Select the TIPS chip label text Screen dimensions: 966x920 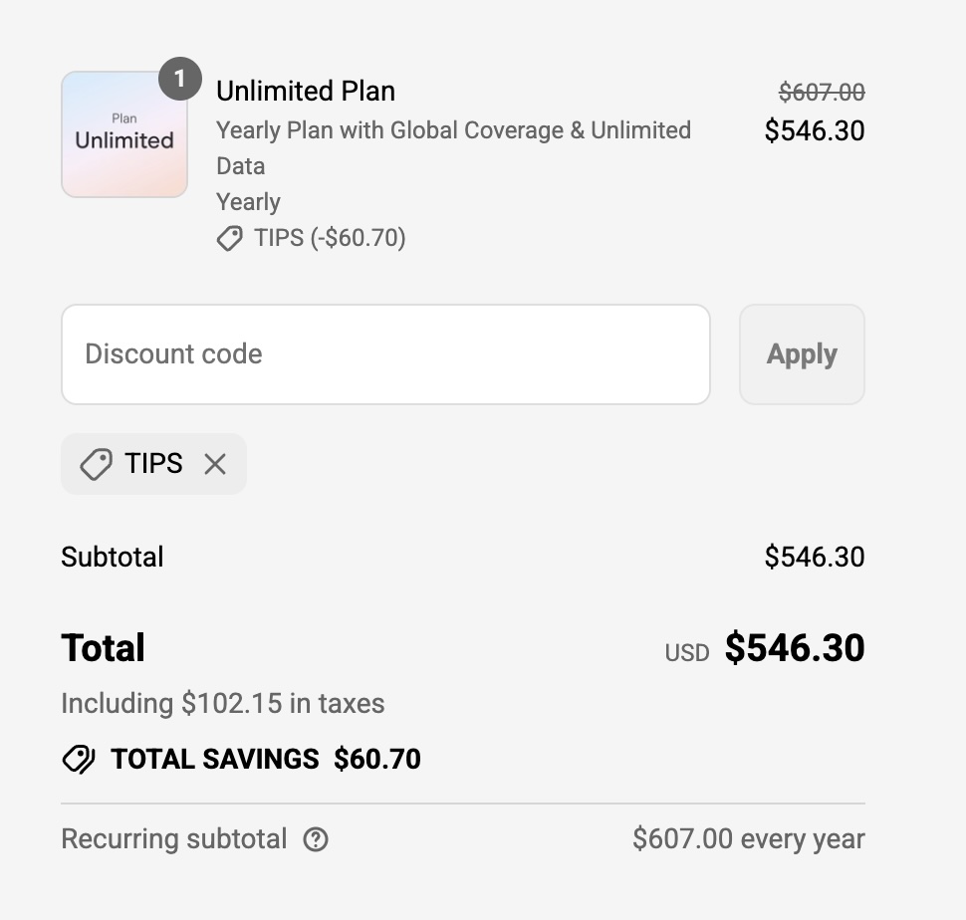click(155, 463)
